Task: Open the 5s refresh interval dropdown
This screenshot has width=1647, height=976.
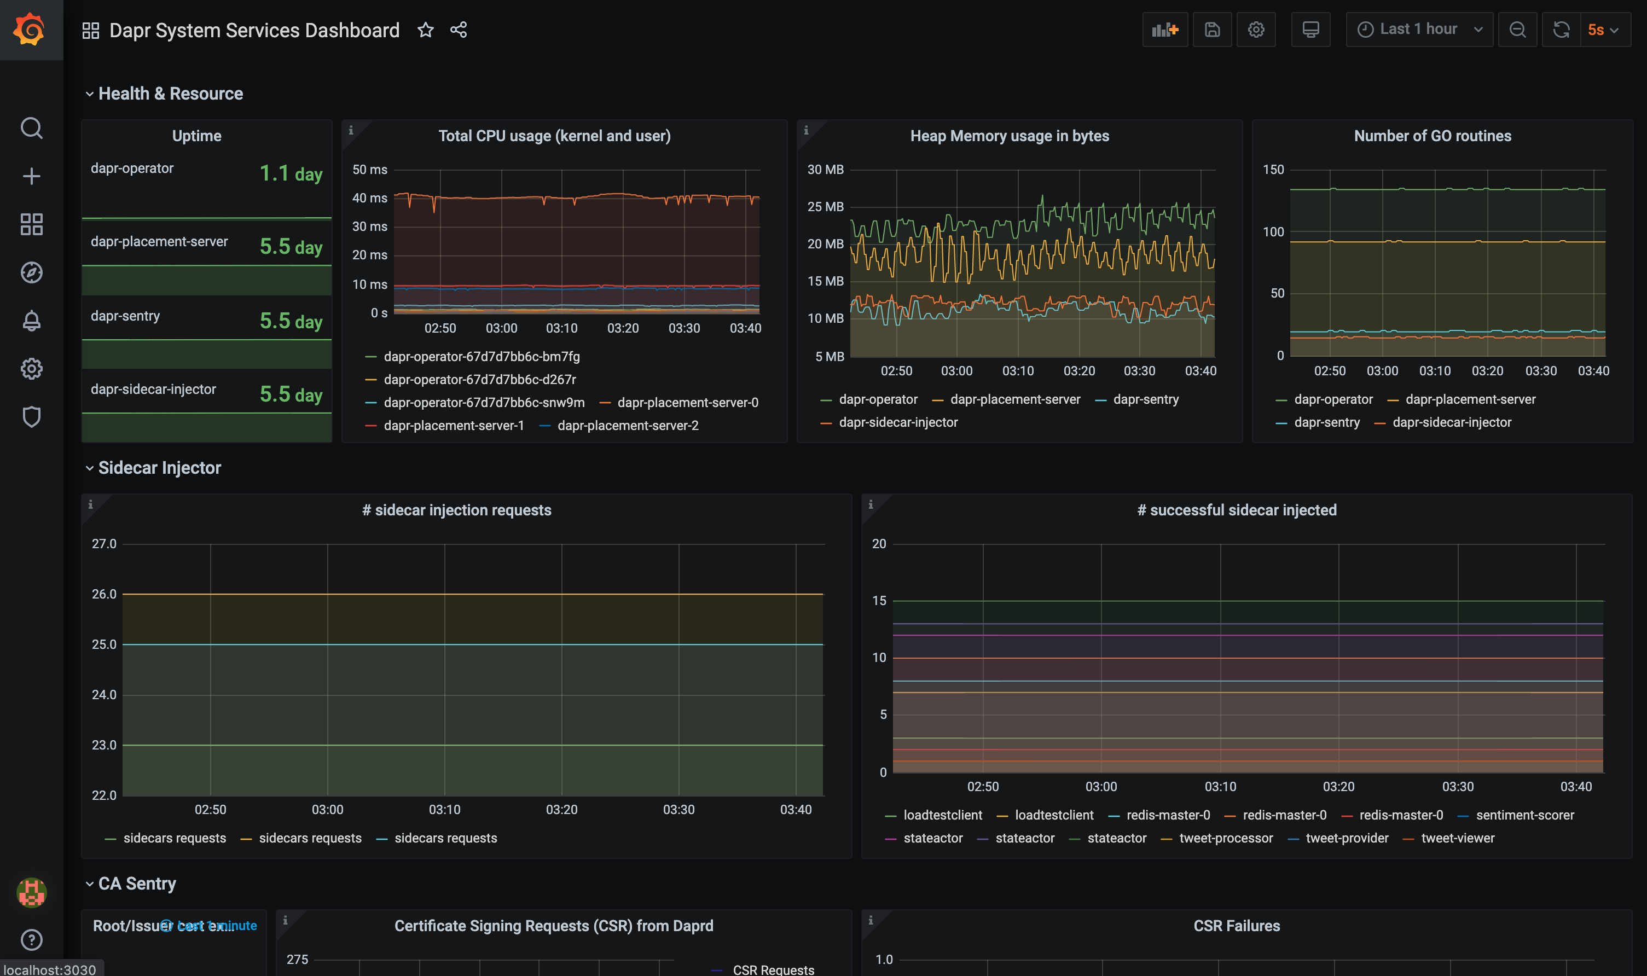Action: (x=1604, y=30)
